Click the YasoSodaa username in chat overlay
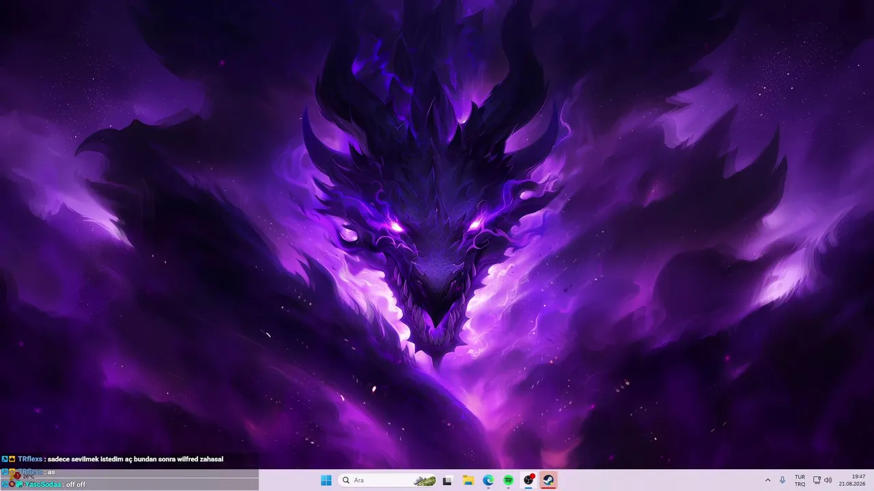The height and width of the screenshot is (491, 874). (x=43, y=484)
